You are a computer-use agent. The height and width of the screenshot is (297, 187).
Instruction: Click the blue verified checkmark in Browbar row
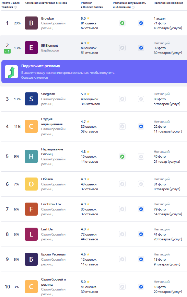pos(141,23)
